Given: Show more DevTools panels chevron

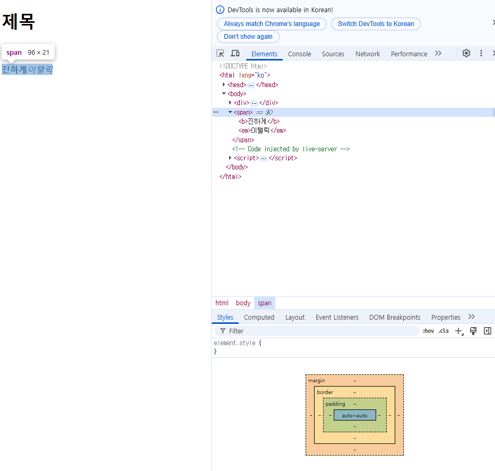Looking at the screenshot, I should (x=438, y=54).
